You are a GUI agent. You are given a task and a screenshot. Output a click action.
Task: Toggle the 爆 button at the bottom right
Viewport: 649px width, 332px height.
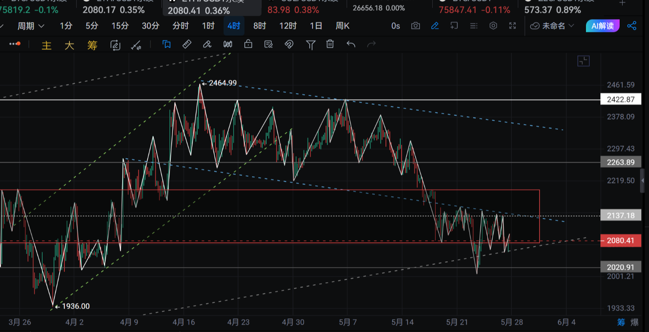click(634, 322)
